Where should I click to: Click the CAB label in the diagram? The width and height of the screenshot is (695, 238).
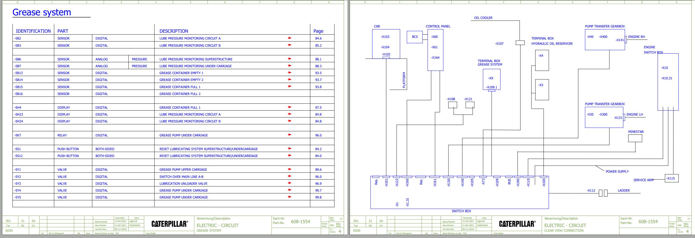pos(377,26)
